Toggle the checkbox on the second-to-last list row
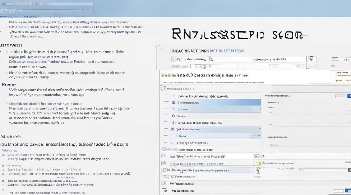Viewport: 351px width, 195px height. (164, 184)
